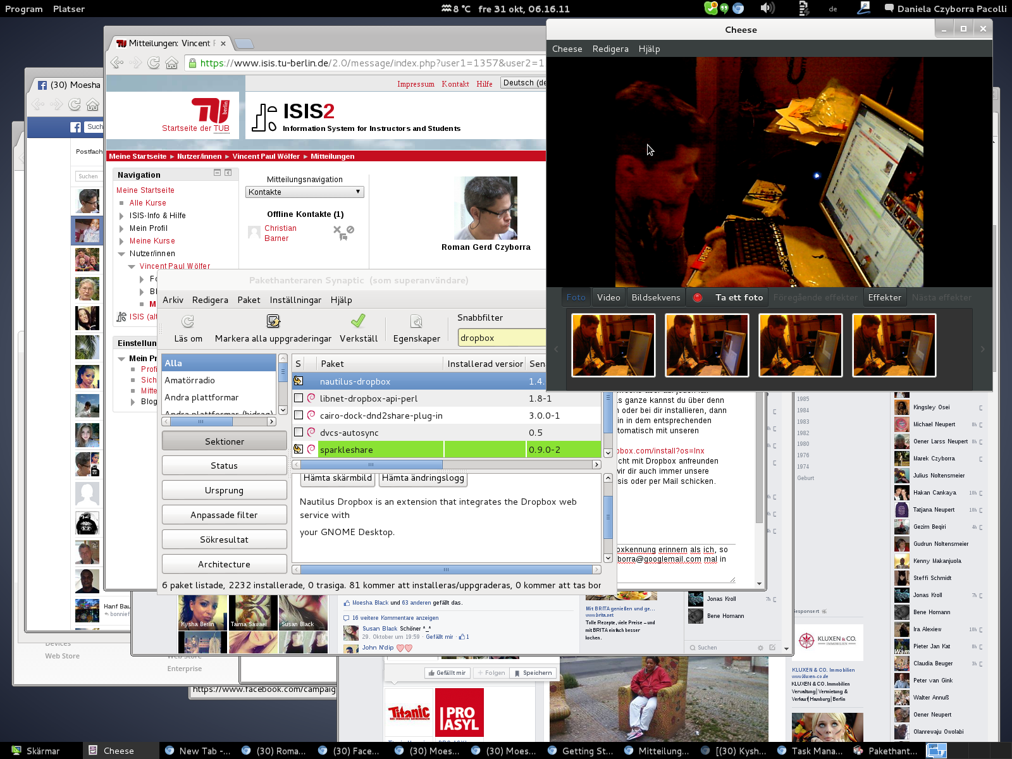Click remove-contact X icon beside Christian Barner
This screenshot has width=1012, height=759.
(x=337, y=230)
